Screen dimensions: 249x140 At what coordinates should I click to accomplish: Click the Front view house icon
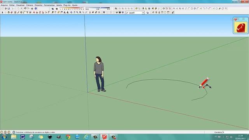tap(159, 12)
